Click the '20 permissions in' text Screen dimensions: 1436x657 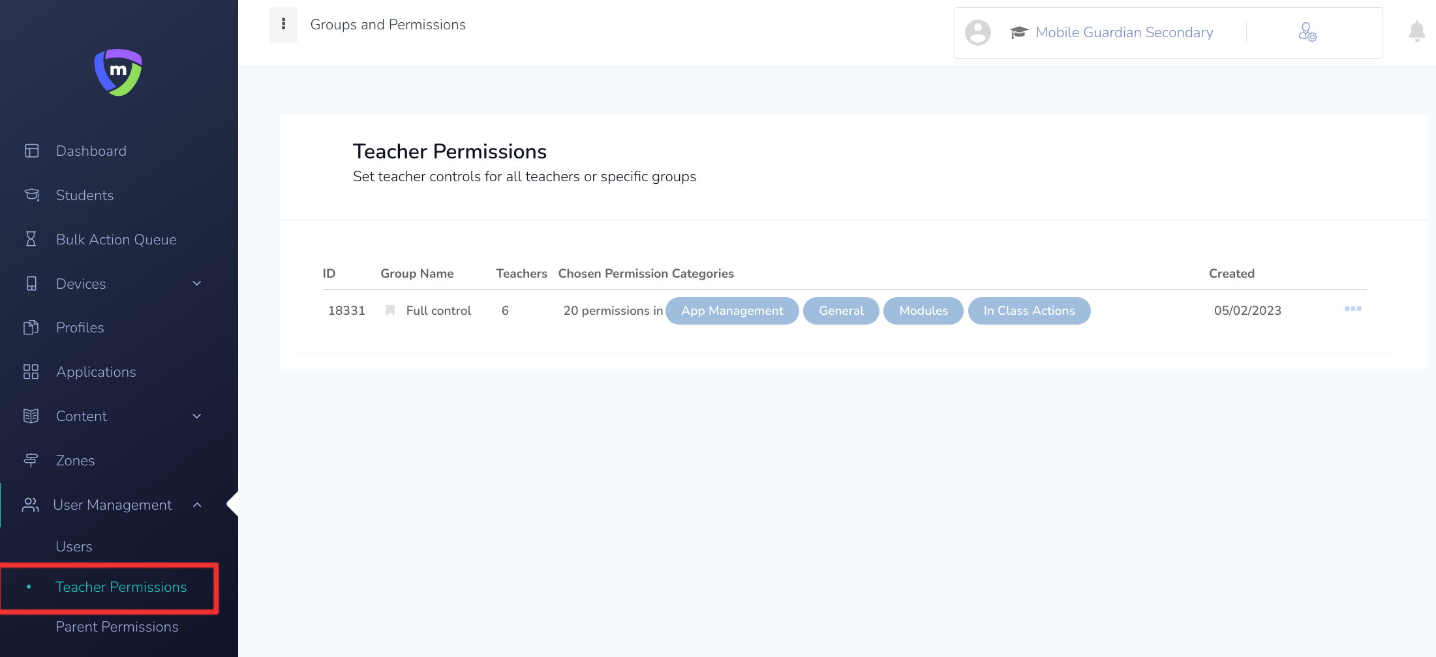613,311
